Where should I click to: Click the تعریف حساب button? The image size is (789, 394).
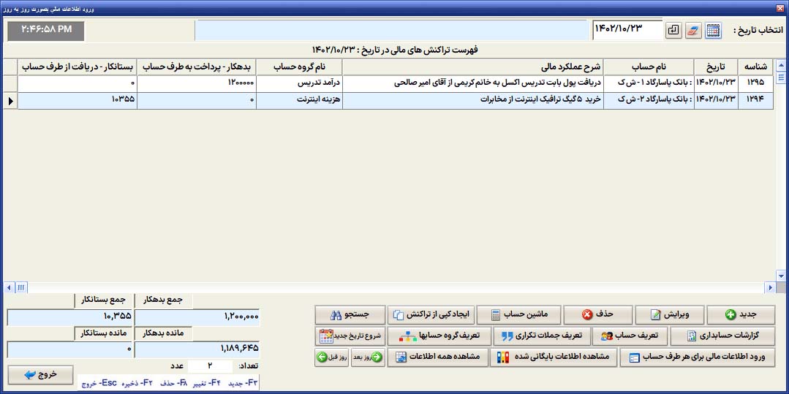[x=631, y=336]
